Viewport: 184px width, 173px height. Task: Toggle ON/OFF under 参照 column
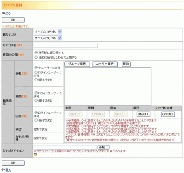(75, 114)
